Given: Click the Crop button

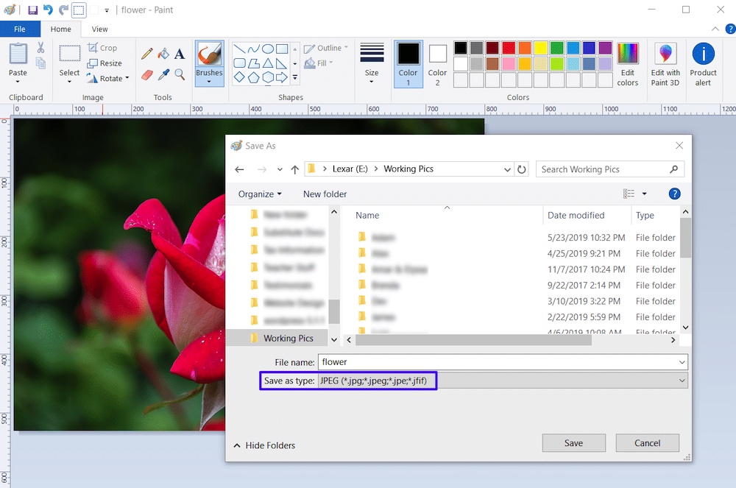Looking at the screenshot, I should click(102, 48).
